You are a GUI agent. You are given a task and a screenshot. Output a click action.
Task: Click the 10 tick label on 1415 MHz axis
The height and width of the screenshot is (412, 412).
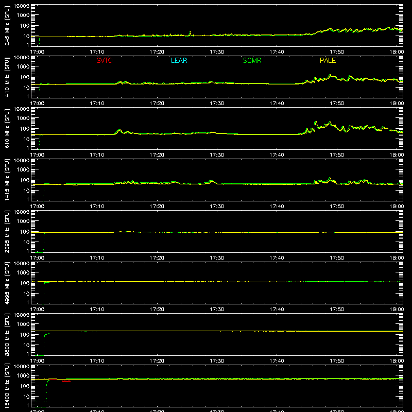(x=27, y=191)
